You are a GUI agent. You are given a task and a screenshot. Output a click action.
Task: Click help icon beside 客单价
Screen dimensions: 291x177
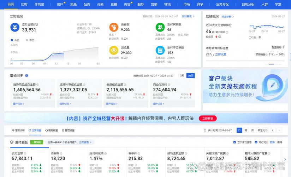(x=139, y=153)
